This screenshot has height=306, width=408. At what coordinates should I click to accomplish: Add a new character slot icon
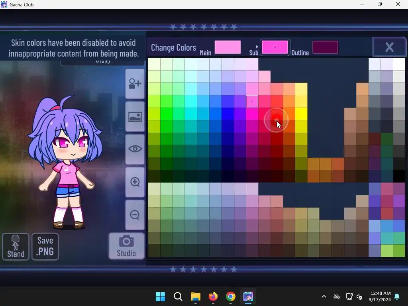coord(135,84)
